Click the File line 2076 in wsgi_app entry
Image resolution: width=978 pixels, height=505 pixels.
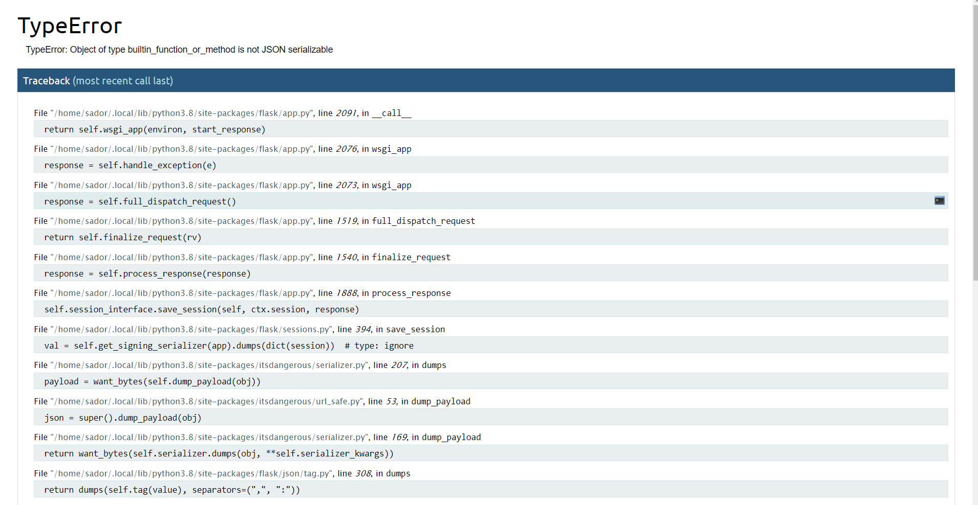tap(223, 149)
